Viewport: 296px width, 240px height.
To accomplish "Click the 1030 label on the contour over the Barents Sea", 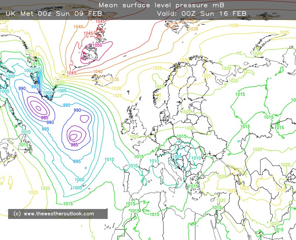I will pos(233,25).
